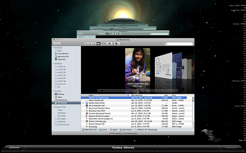
Task: Switch to Cover Flow view in toolbar
Action: (x=98, y=44)
